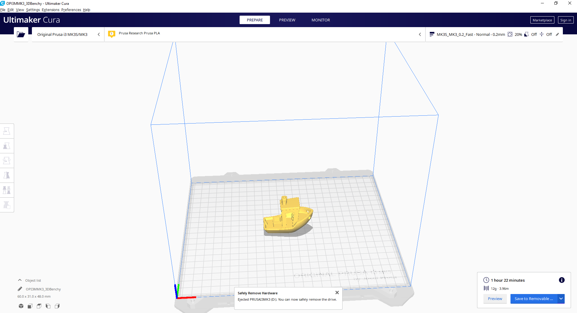Switch to right side view cube icon
577x313 pixels.
click(x=57, y=306)
